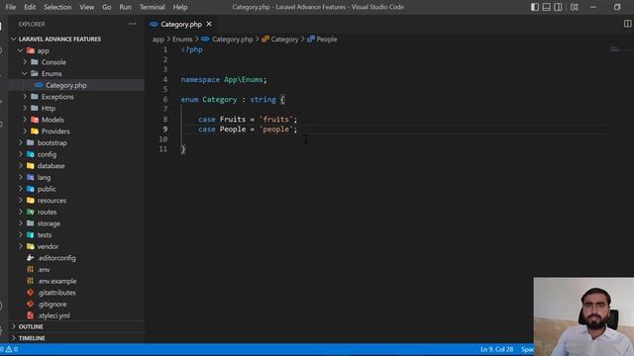Click the vendor folder icon
The image size is (634, 356).
click(x=31, y=246)
